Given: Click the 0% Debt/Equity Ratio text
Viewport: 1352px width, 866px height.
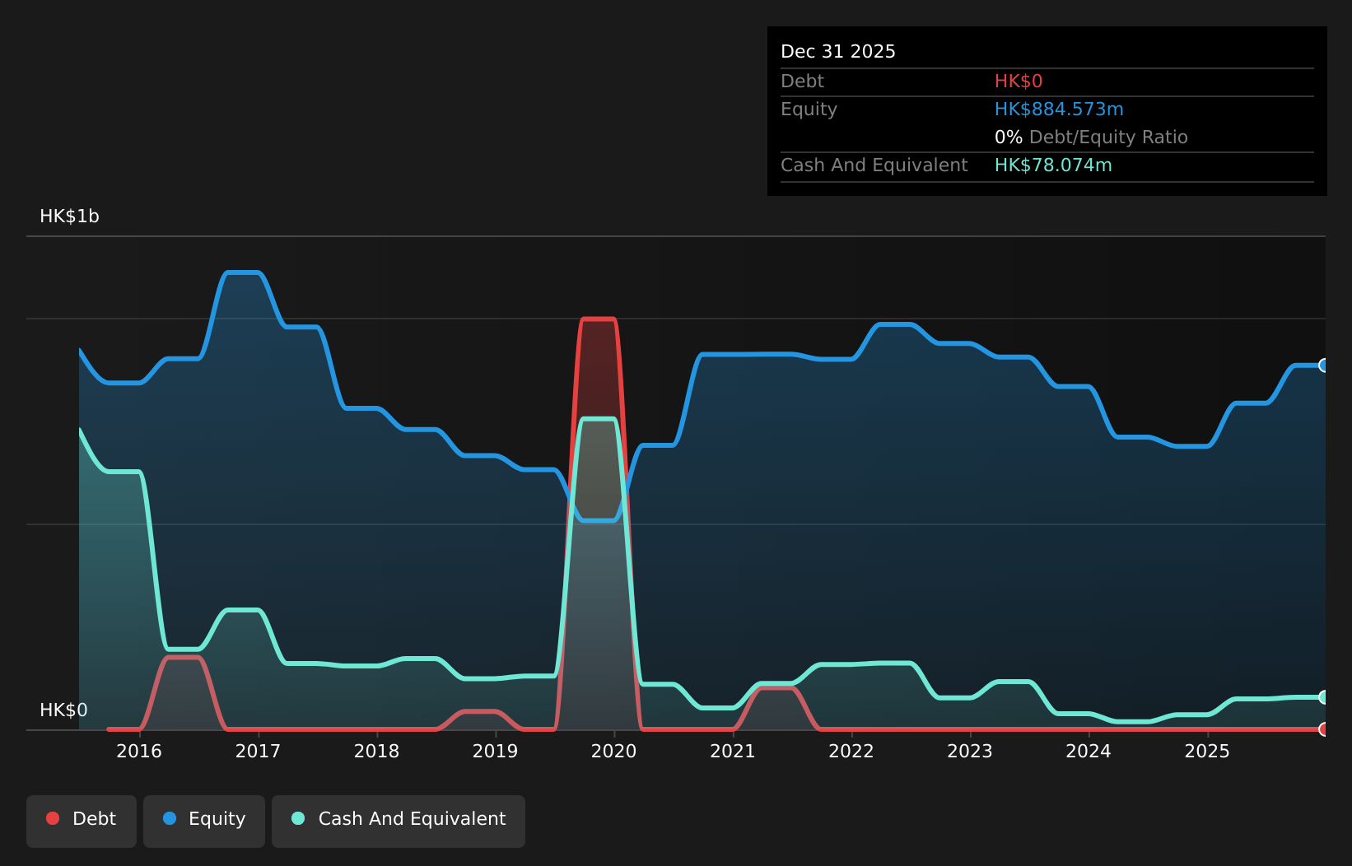Looking at the screenshot, I should [x=1091, y=137].
